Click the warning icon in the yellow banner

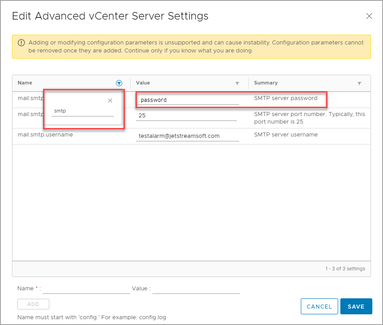coord(21,43)
